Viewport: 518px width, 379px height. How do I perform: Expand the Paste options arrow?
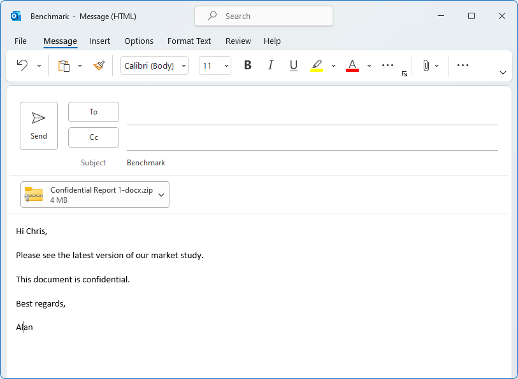coord(80,65)
